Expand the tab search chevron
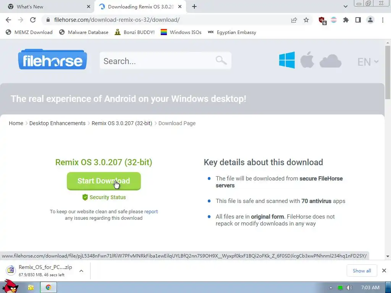The width and height of the screenshot is (391, 293). coord(345,7)
